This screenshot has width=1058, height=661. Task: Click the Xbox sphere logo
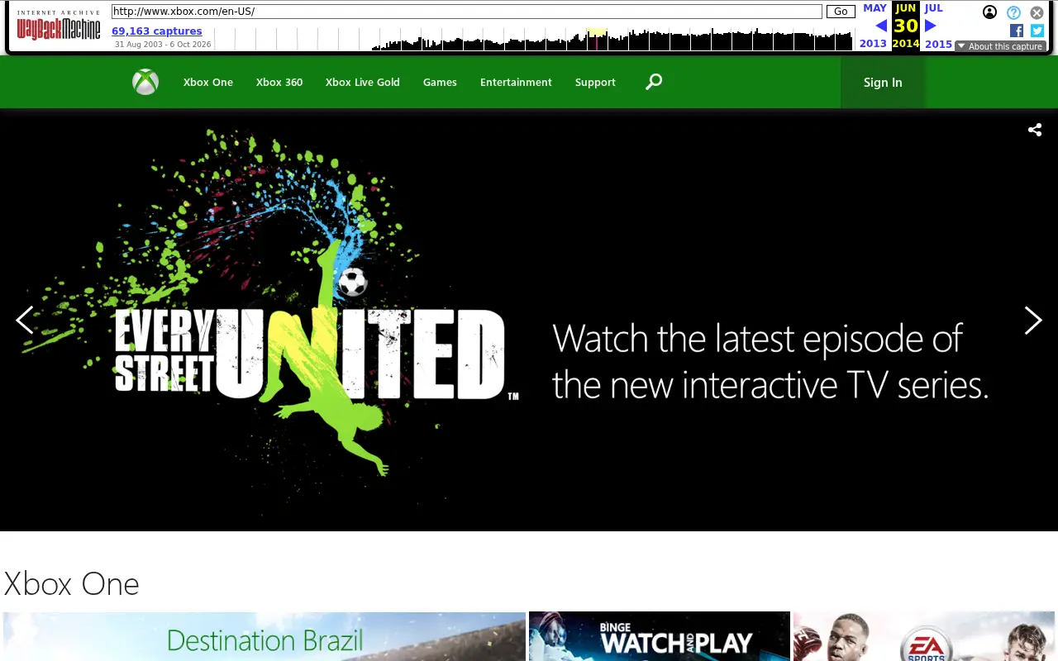(145, 82)
